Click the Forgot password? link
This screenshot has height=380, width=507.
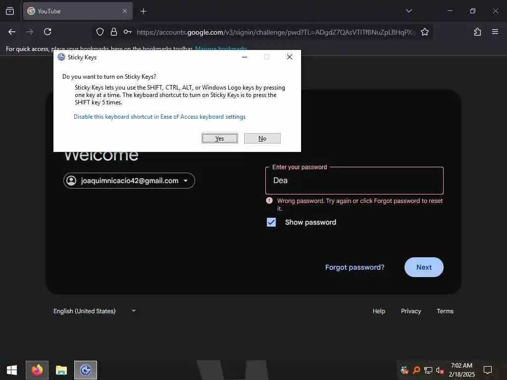(355, 267)
